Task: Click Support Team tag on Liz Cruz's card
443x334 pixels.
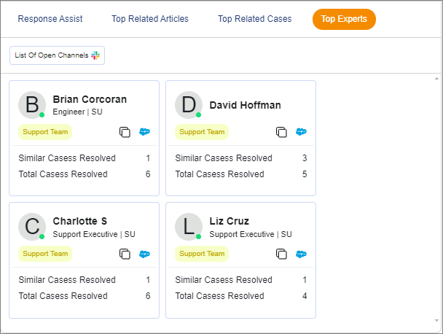Action: [202, 254]
